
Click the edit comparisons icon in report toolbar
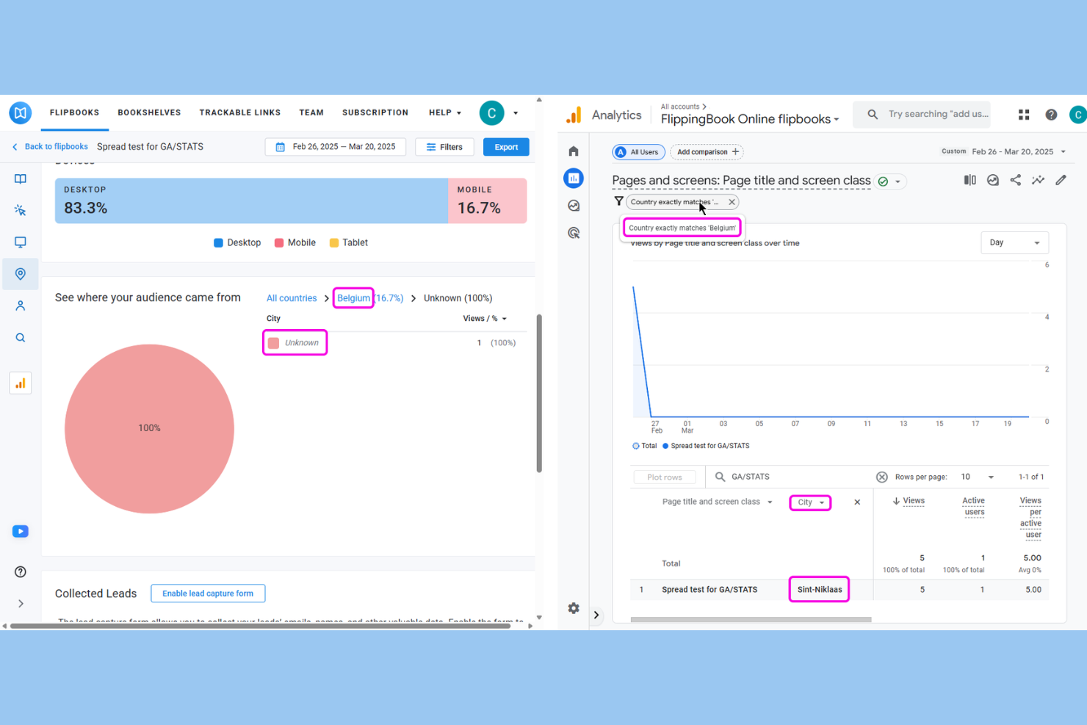click(x=970, y=180)
